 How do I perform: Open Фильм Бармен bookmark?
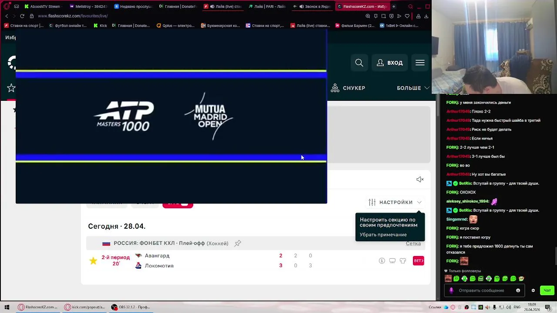pos(354,26)
